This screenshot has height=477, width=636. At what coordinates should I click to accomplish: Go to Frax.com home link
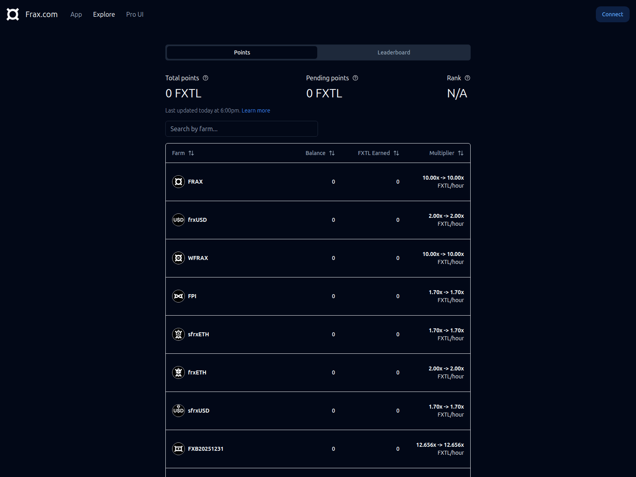pos(41,14)
